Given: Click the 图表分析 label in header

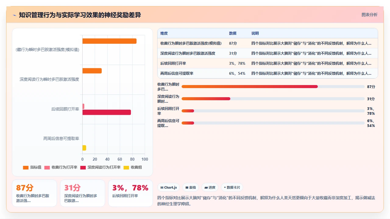Looking at the screenshot, I should 369,15.
